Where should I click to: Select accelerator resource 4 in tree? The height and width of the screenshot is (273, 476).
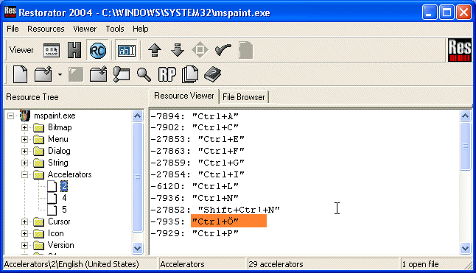coord(64,198)
